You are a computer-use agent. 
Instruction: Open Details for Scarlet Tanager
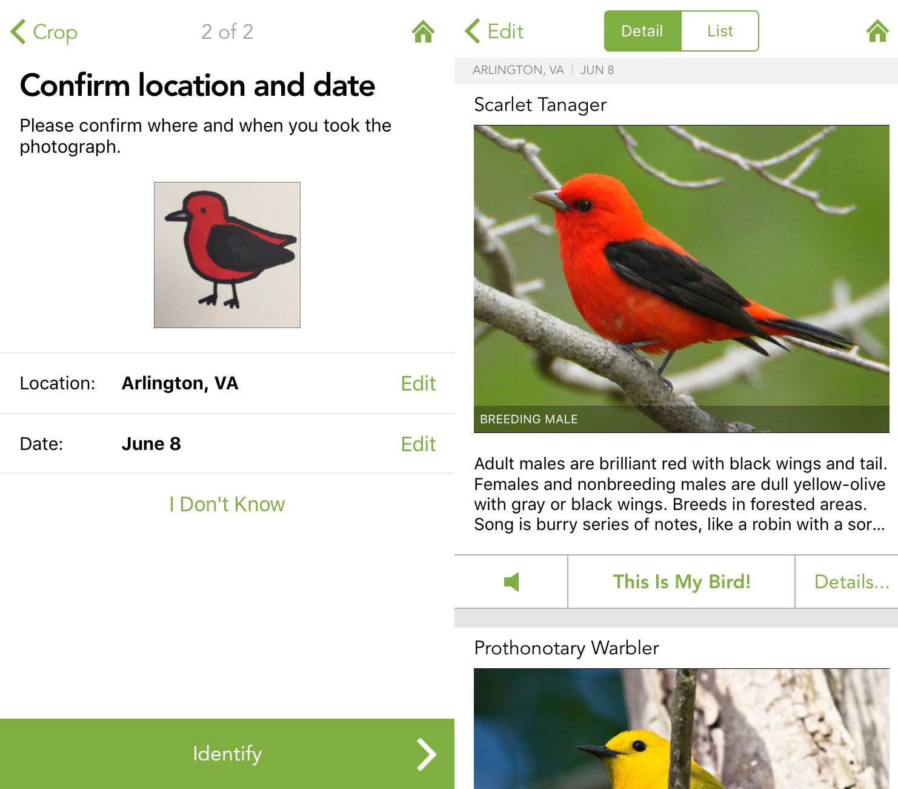[x=851, y=582]
